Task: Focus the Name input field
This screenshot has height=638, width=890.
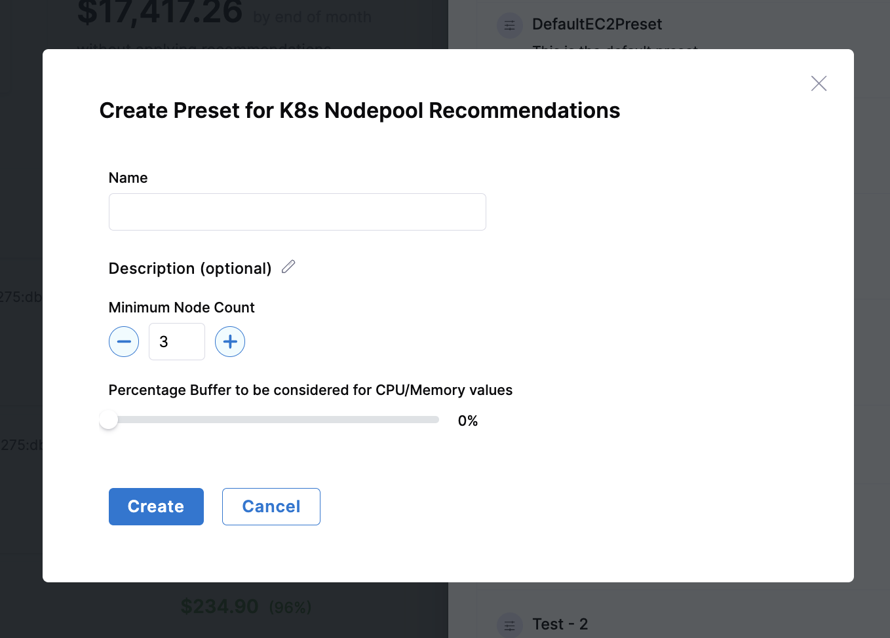Action: [x=297, y=212]
